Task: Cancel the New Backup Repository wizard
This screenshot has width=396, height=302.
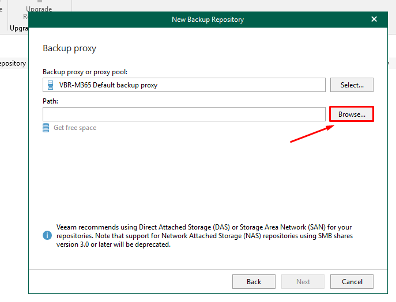Action: [x=352, y=282]
